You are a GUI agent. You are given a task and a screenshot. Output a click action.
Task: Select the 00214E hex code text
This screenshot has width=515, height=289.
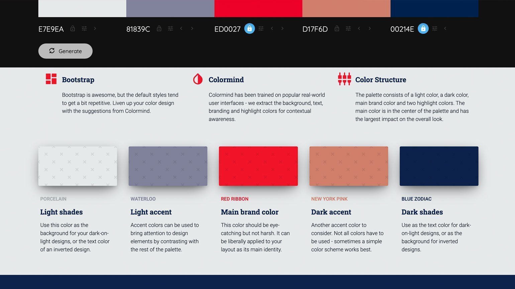coord(402,29)
